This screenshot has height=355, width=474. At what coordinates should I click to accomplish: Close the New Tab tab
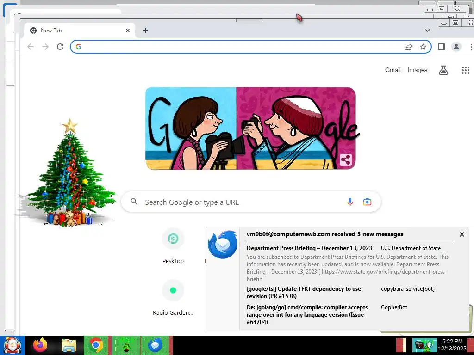128,31
